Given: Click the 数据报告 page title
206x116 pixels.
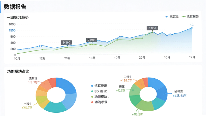Looking at the screenshot, I should pyautogui.click(x=15, y=7).
